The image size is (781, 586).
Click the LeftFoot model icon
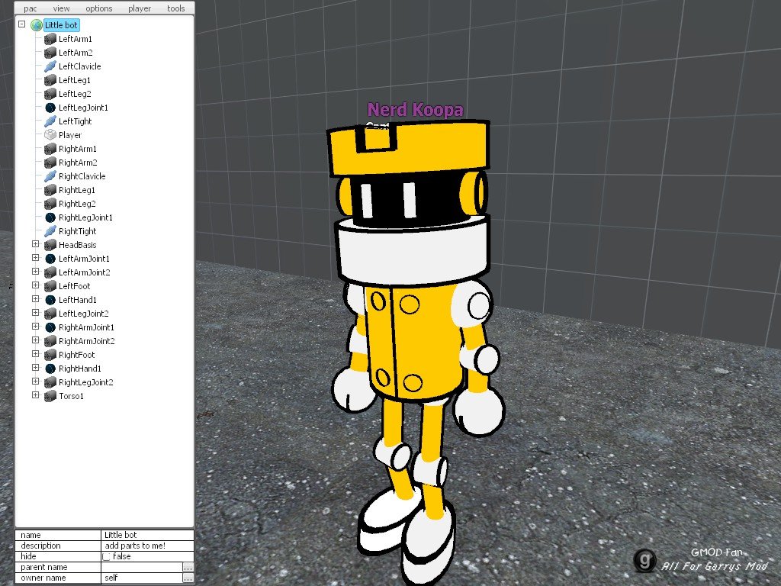pos(50,286)
